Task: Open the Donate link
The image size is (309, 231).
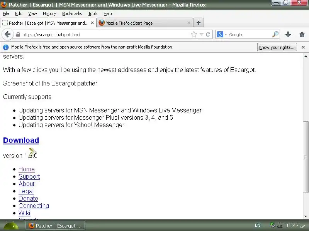Action: point(28,198)
